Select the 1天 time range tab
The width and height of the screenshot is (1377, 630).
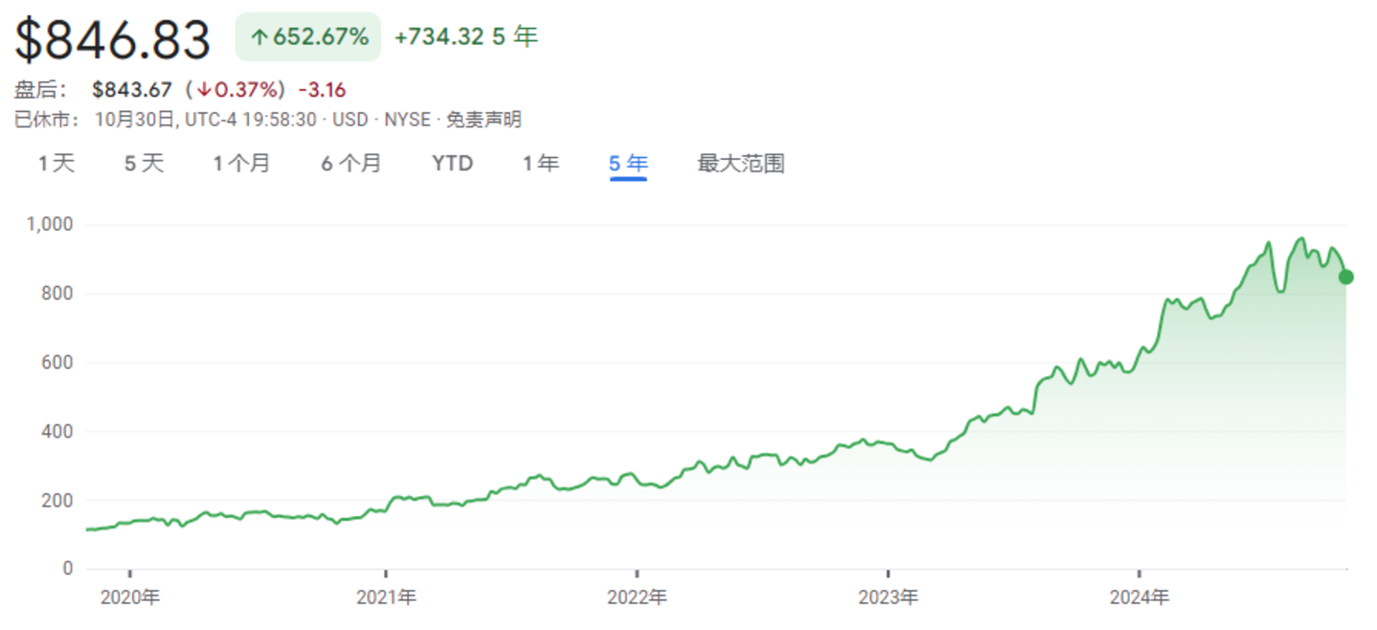56,164
